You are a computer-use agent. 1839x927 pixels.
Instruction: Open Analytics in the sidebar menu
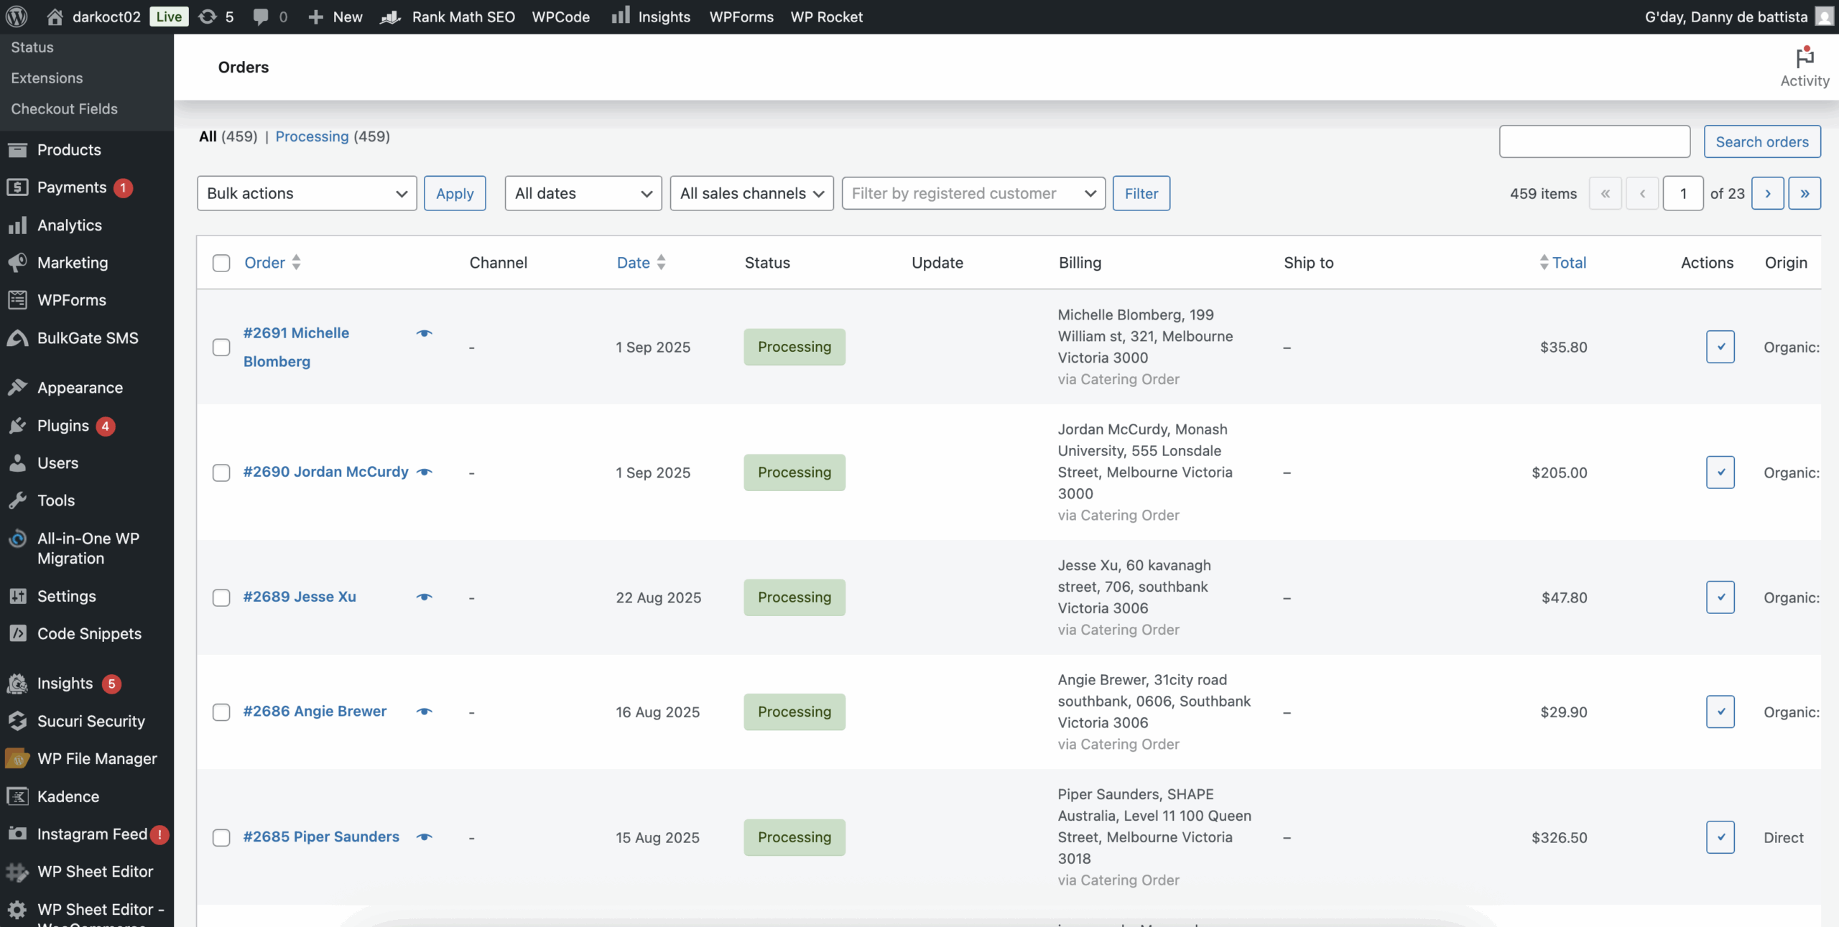[x=70, y=225]
